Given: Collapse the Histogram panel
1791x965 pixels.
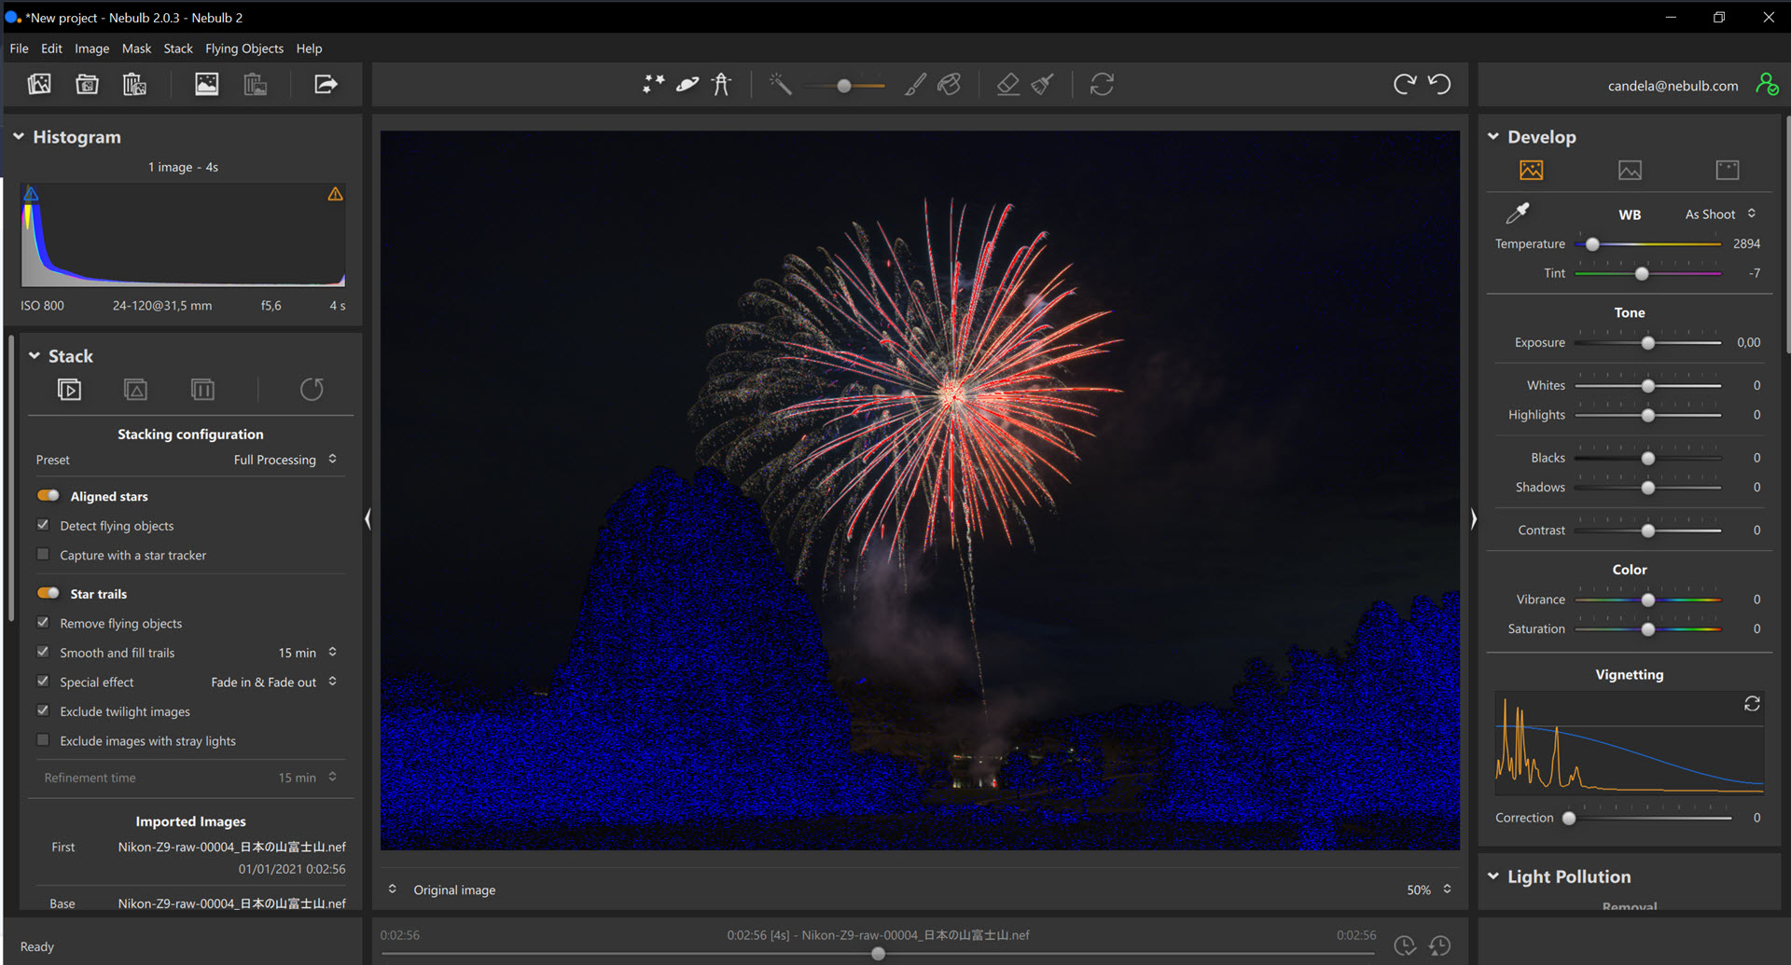Looking at the screenshot, I should point(19,137).
